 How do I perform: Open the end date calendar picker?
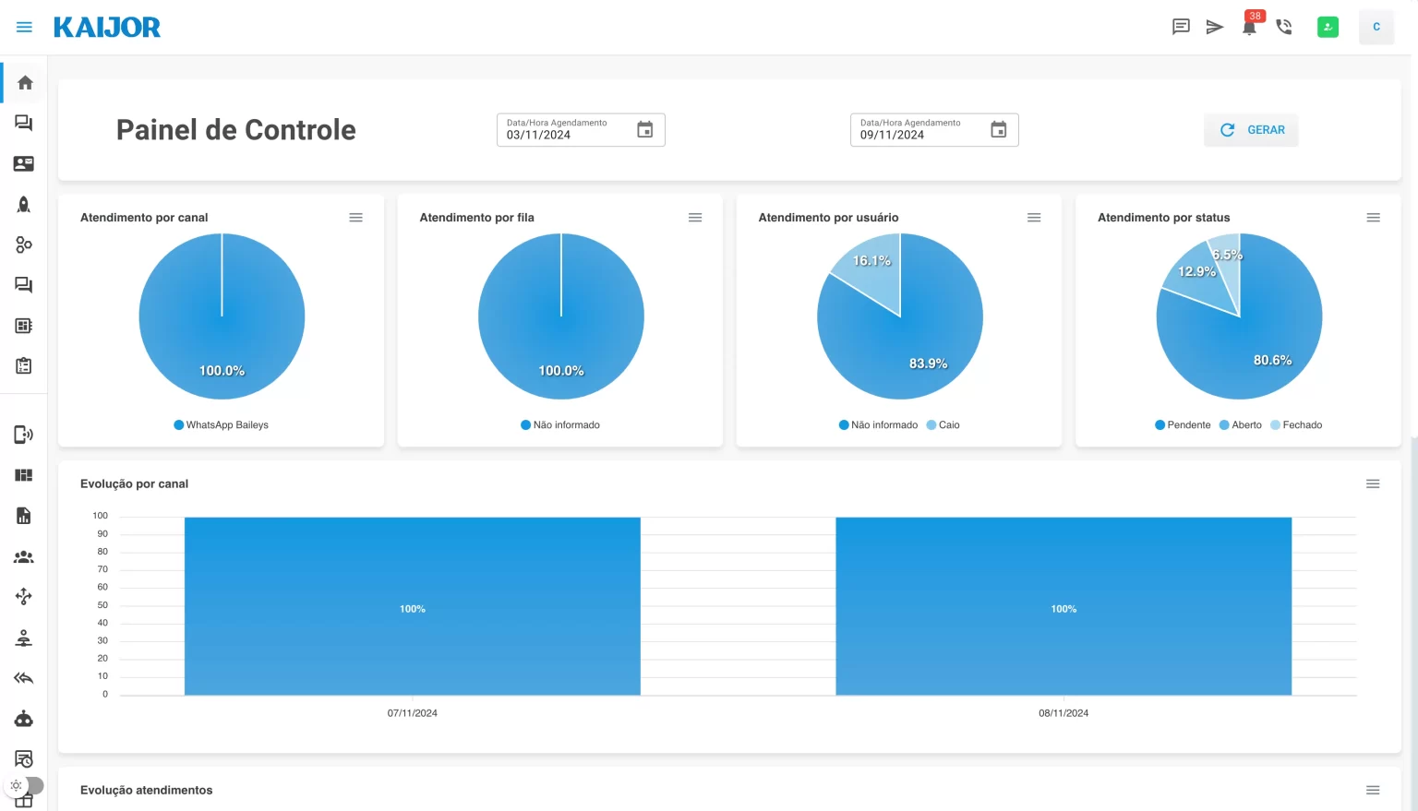(x=999, y=130)
